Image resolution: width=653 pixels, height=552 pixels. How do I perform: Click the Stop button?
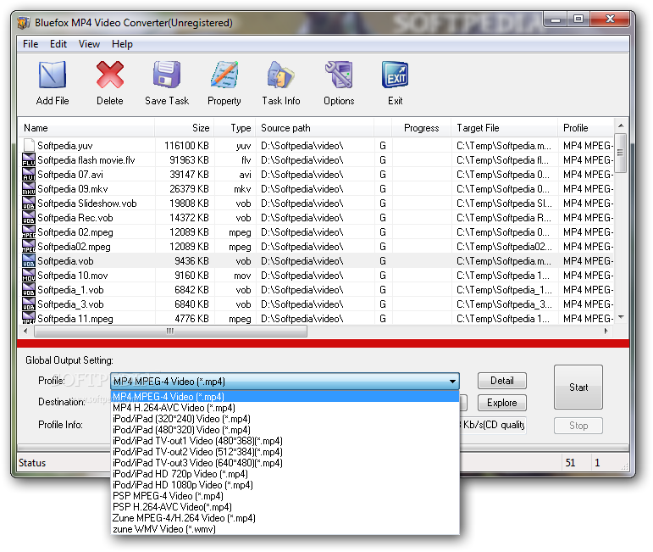pos(578,426)
